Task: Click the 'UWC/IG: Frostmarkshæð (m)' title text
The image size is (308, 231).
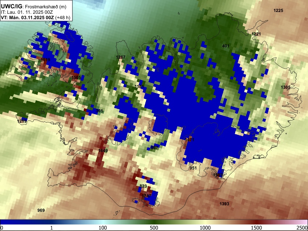Action: (34, 7)
